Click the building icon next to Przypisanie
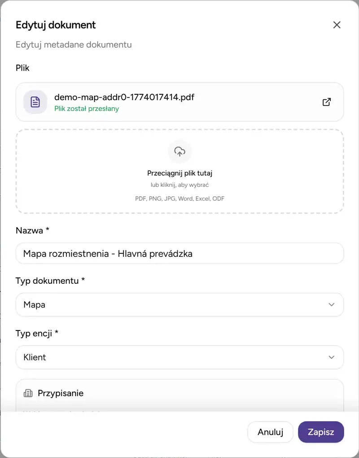Viewport: 359px width, 458px height. 28,393
